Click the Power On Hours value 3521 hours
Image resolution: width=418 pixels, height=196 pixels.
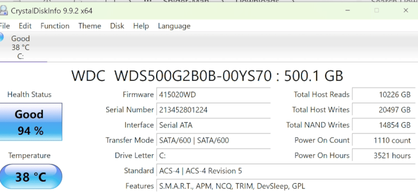pos(384,155)
